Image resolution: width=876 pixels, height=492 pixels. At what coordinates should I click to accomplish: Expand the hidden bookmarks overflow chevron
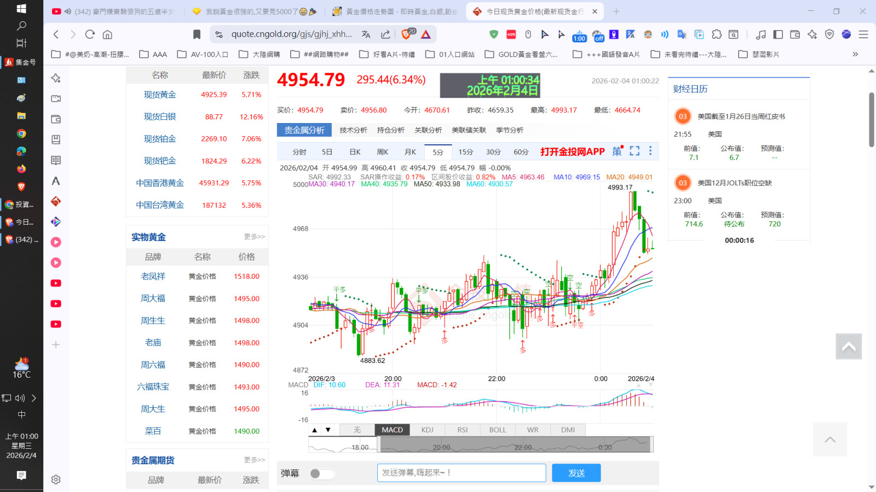855,54
